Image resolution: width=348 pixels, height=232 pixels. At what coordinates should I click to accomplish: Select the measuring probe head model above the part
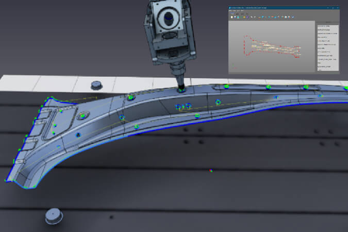170,44
